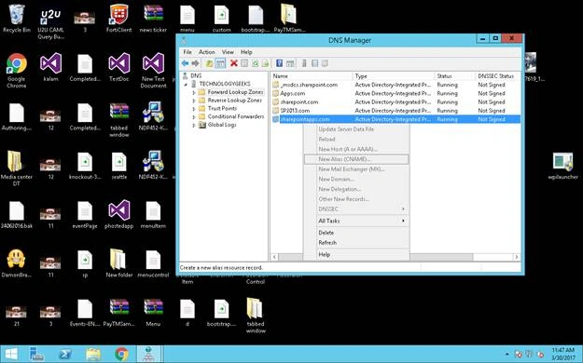Click the blue Help toolbar icon
583x363 pixels.
click(279, 63)
